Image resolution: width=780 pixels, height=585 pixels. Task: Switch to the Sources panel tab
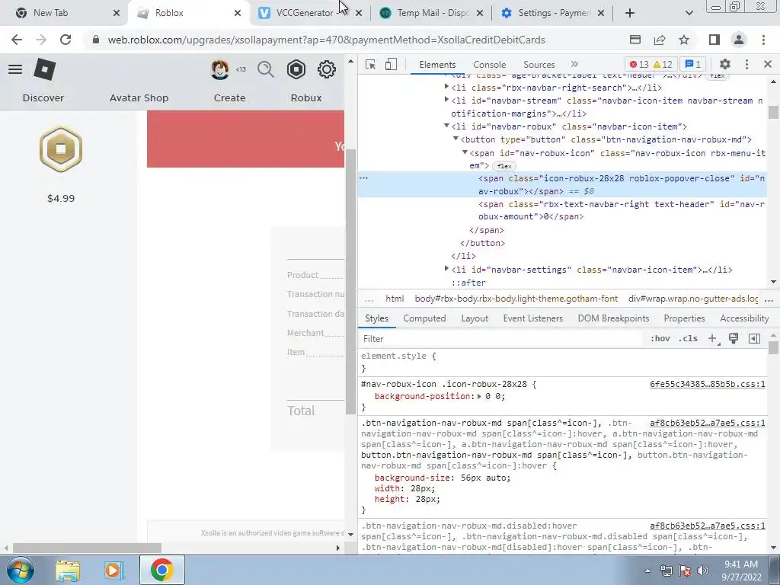(x=539, y=65)
